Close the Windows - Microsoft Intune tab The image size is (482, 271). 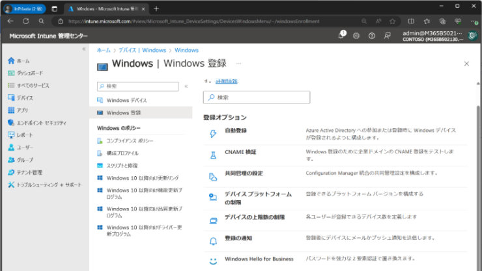click(143, 9)
